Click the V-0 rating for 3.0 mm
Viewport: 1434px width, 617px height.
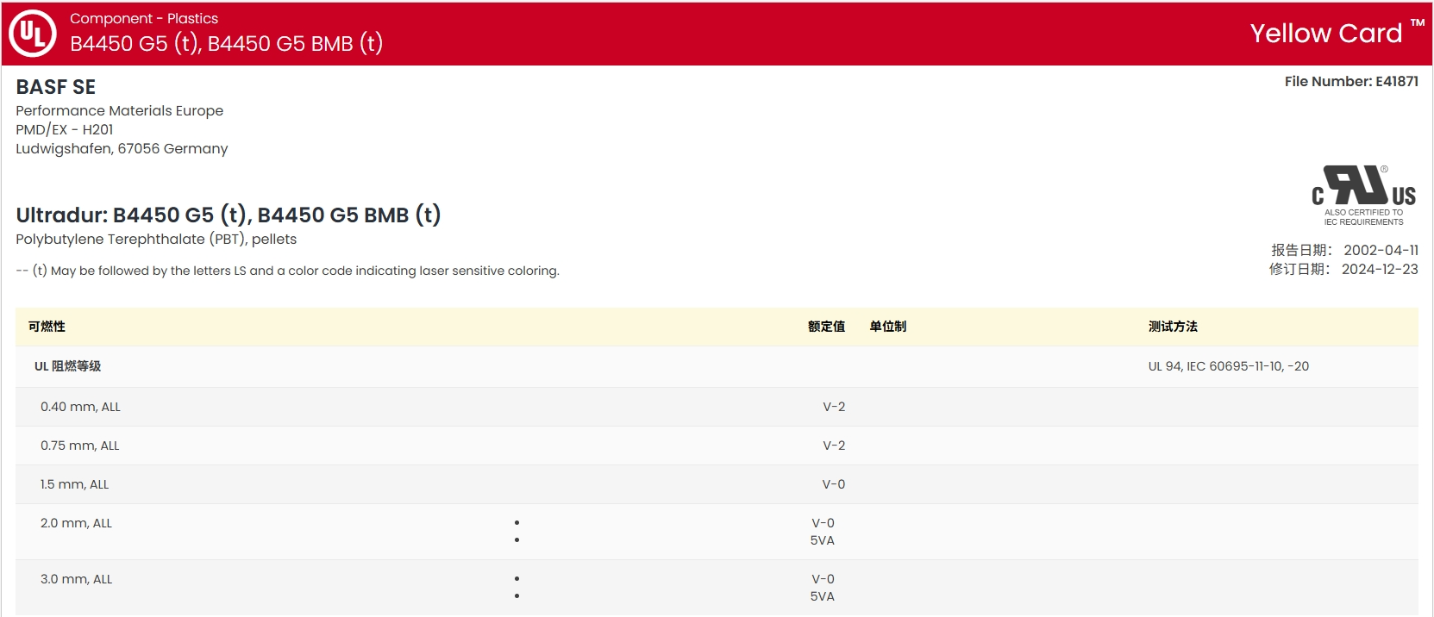823,579
